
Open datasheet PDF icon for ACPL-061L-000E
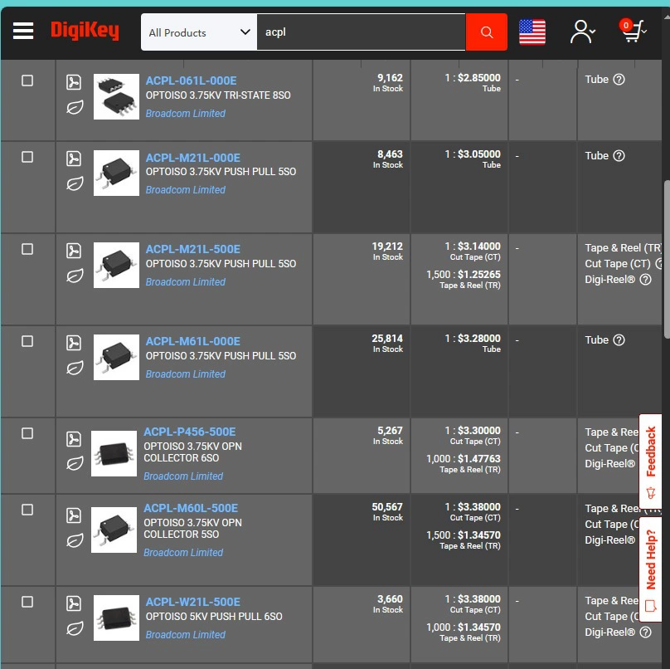[74, 82]
